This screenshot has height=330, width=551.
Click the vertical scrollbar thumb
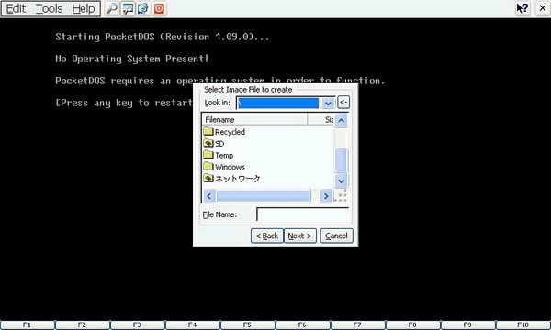tap(341, 160)
